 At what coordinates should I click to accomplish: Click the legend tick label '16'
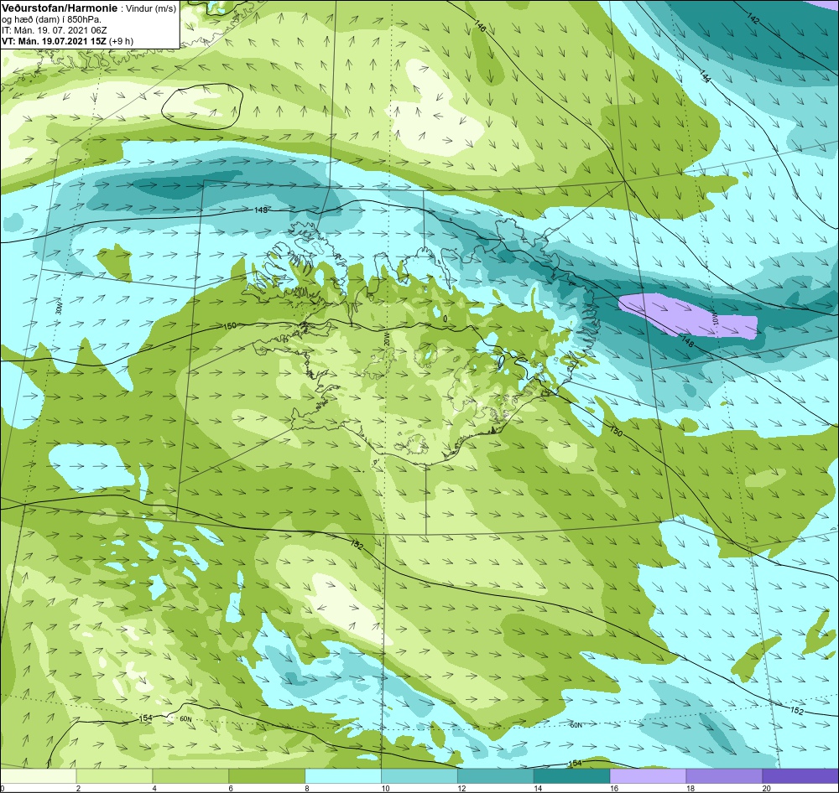point(614,788)
